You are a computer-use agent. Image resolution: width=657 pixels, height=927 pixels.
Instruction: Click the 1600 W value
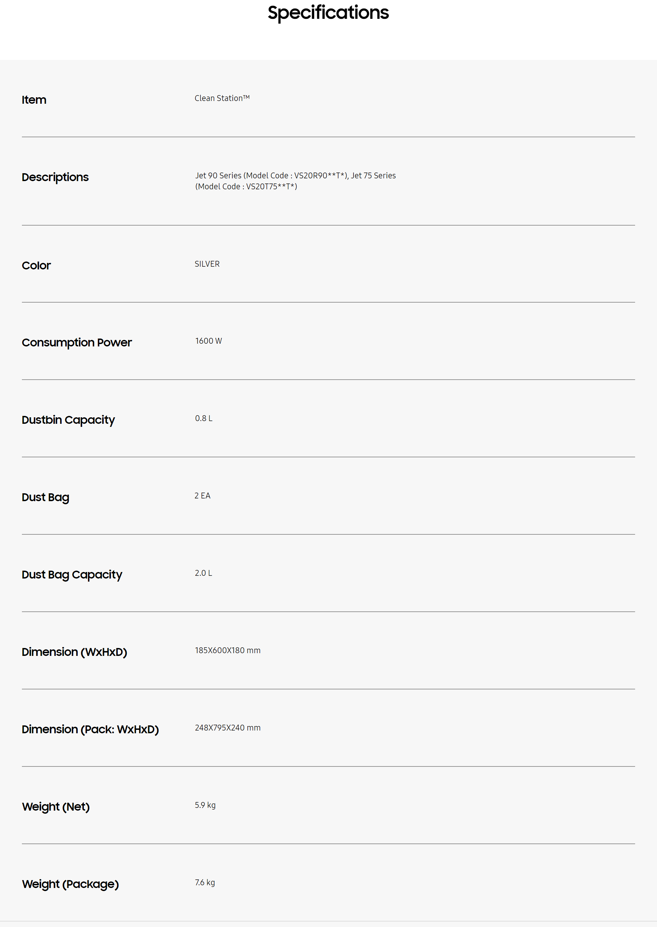point(208,341)
